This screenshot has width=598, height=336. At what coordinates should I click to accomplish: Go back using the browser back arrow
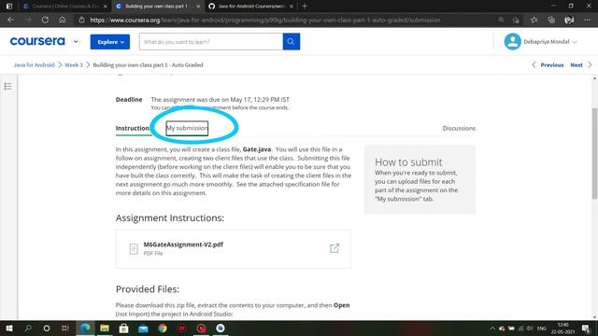(x=10, y=20)
